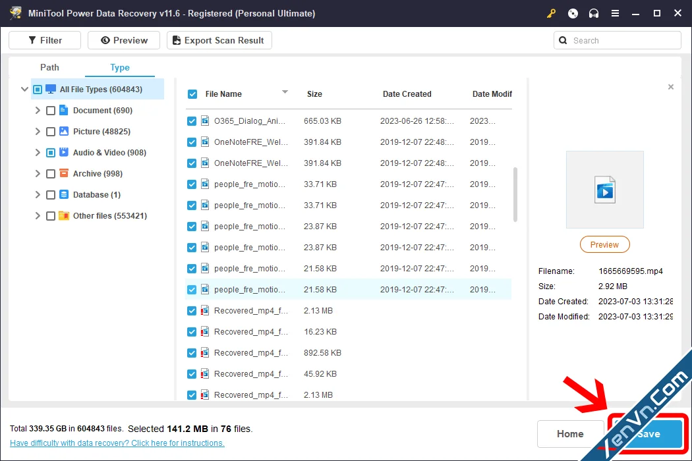Uncheck the O365_Dialog_Ani file checkbox

pos(192,121)
